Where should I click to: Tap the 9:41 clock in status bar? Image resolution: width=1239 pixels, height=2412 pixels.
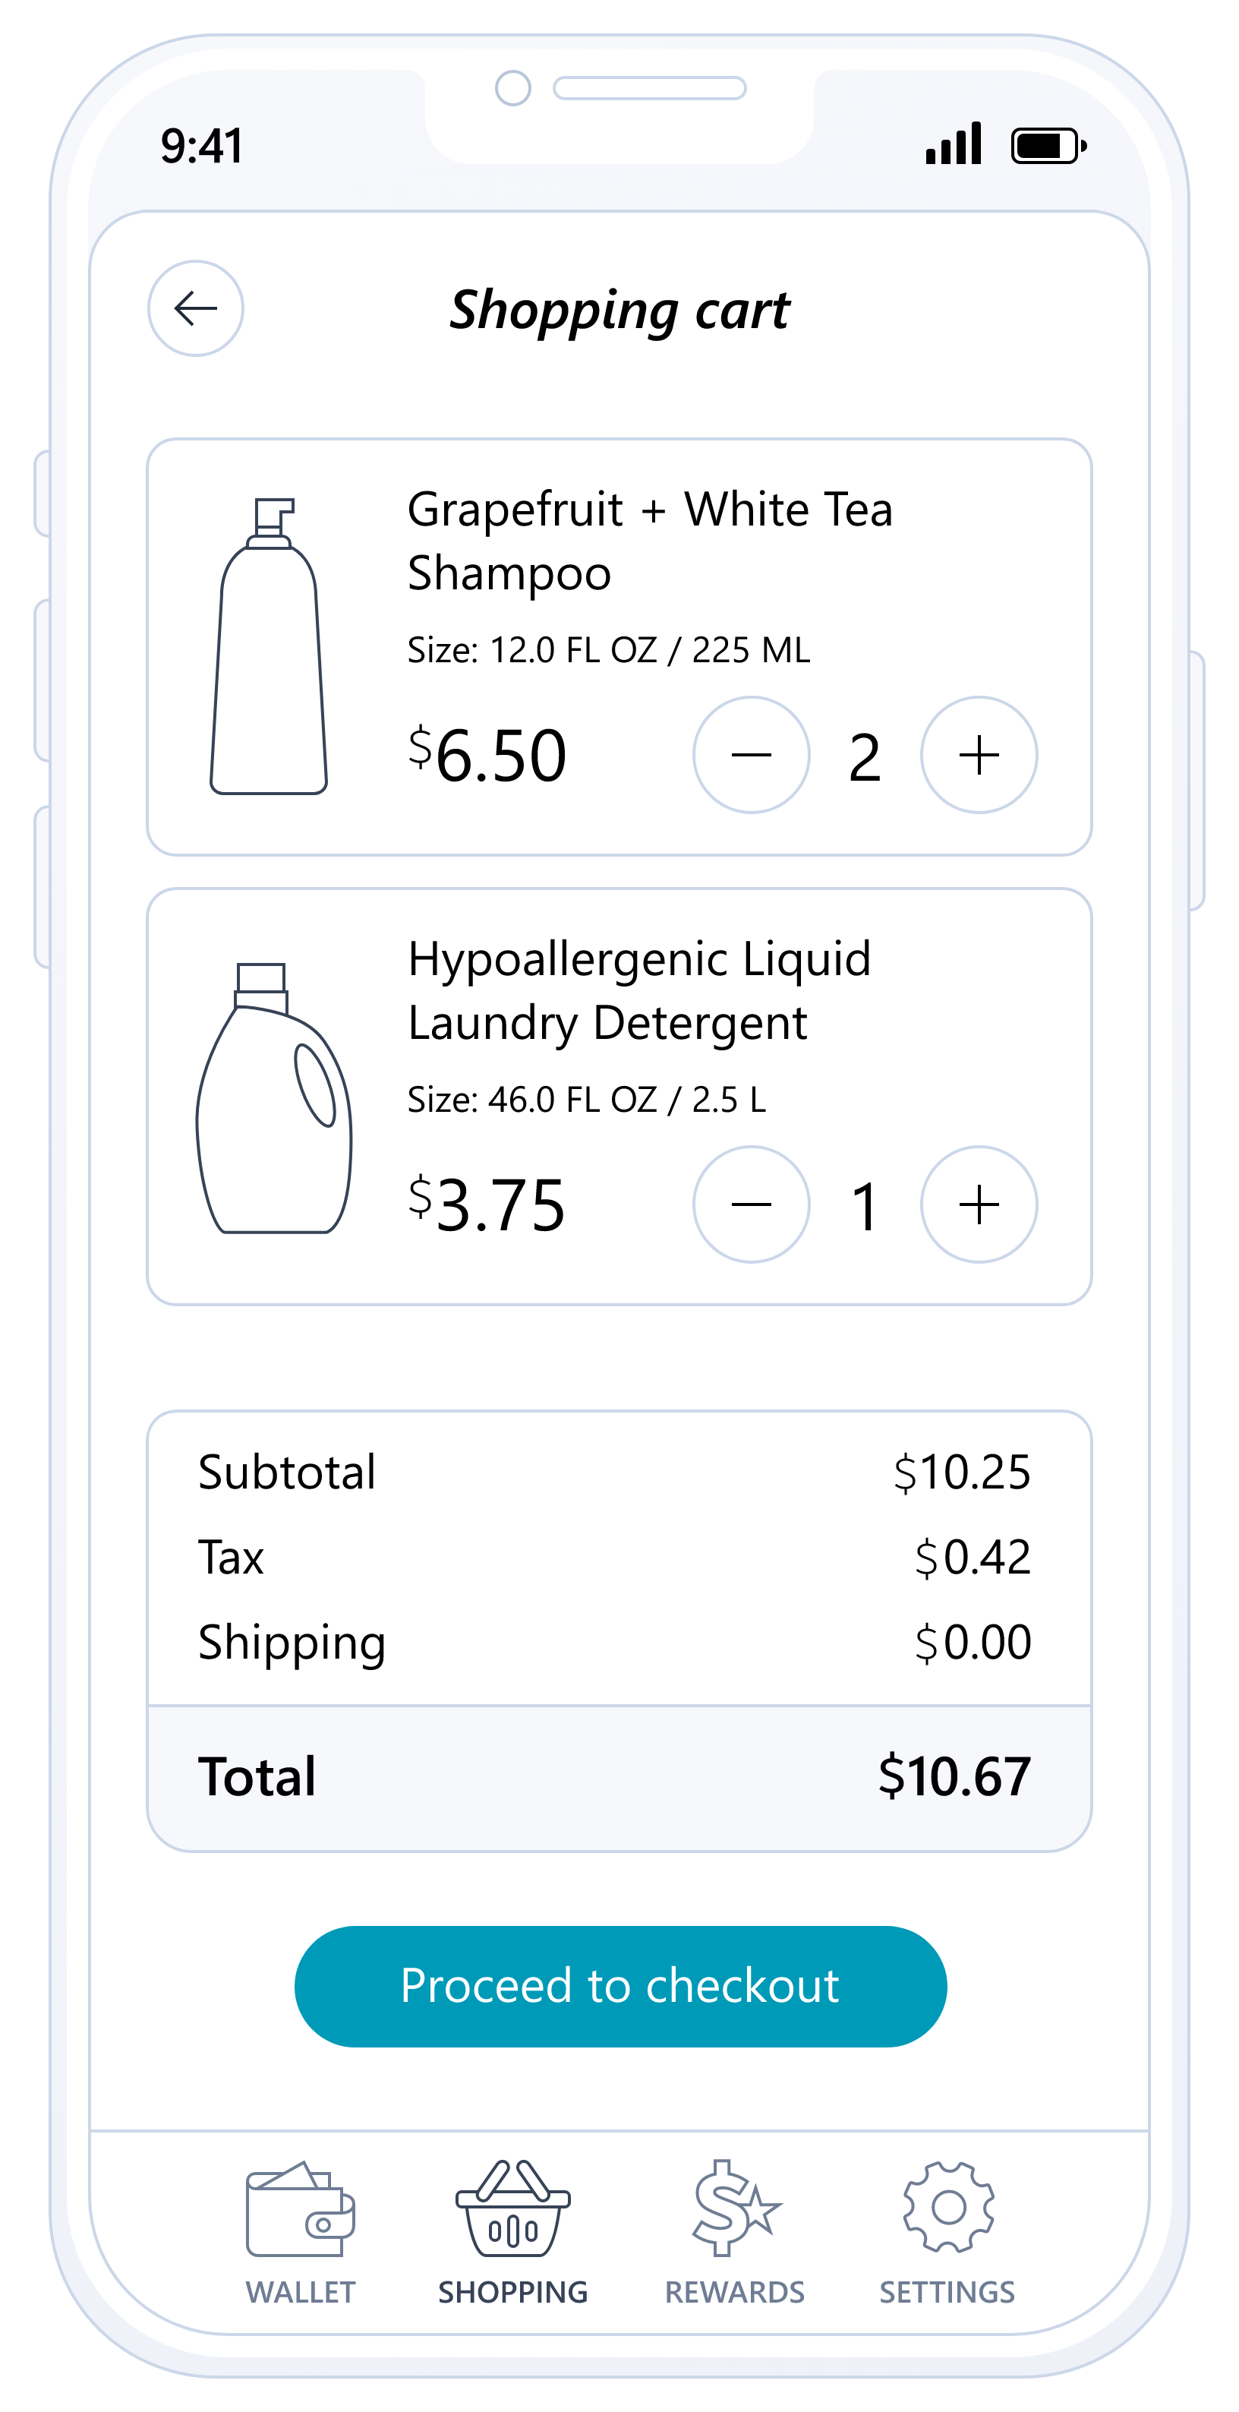[202, 146]
